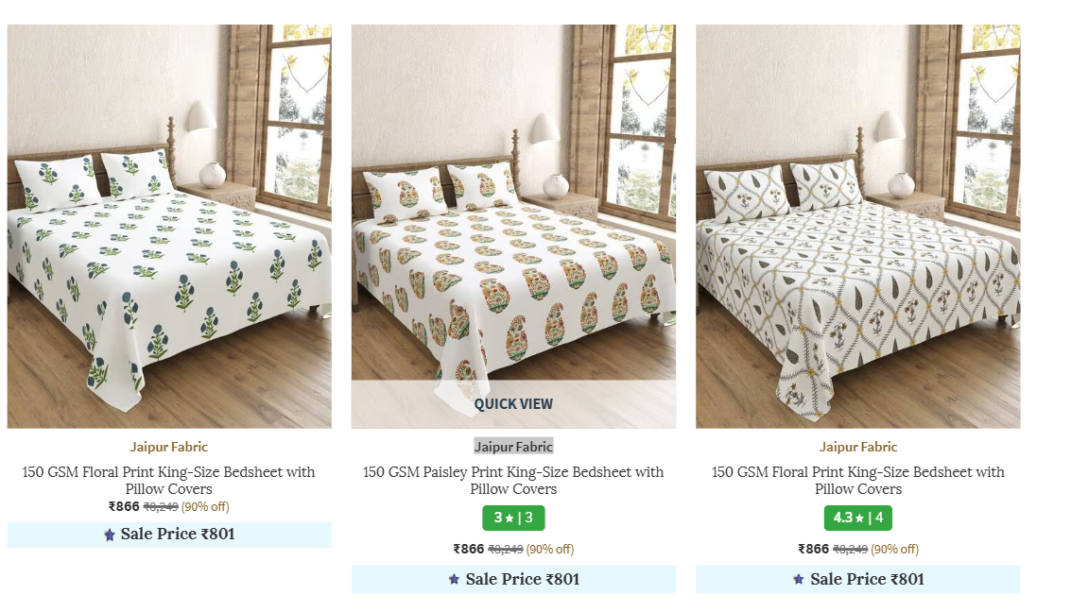Click the ₹866 price of the paisley bedsheet

(x=469, y=550)
